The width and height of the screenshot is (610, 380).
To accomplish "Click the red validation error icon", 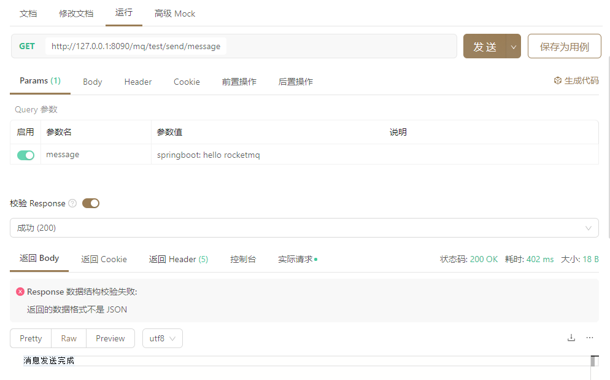I will [x=20, y=292].
